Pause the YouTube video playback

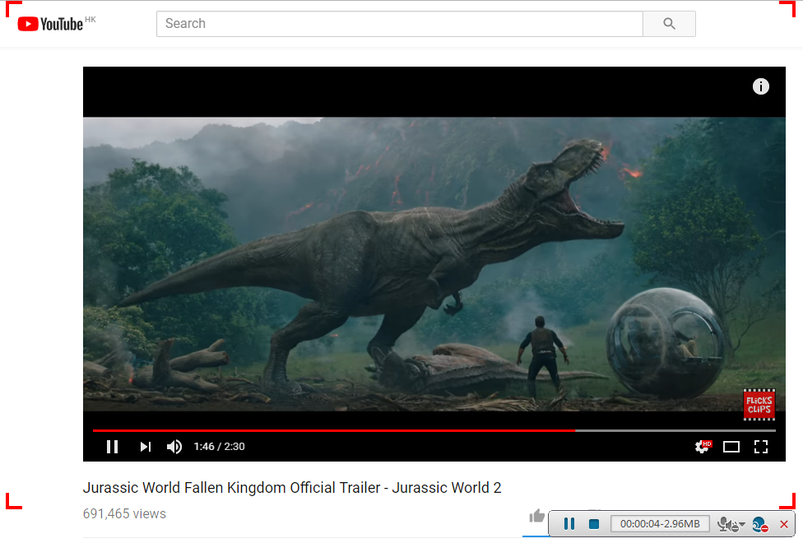point(113,447)
